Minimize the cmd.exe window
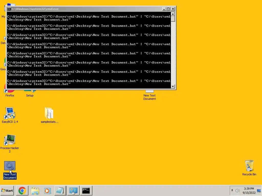This screenshot has width=262, height=196. (x=164, y=9)
